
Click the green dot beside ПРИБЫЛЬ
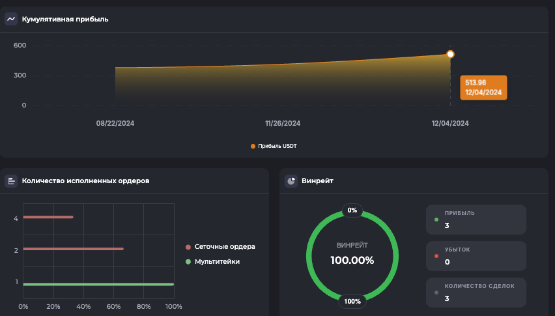point(436,219)
